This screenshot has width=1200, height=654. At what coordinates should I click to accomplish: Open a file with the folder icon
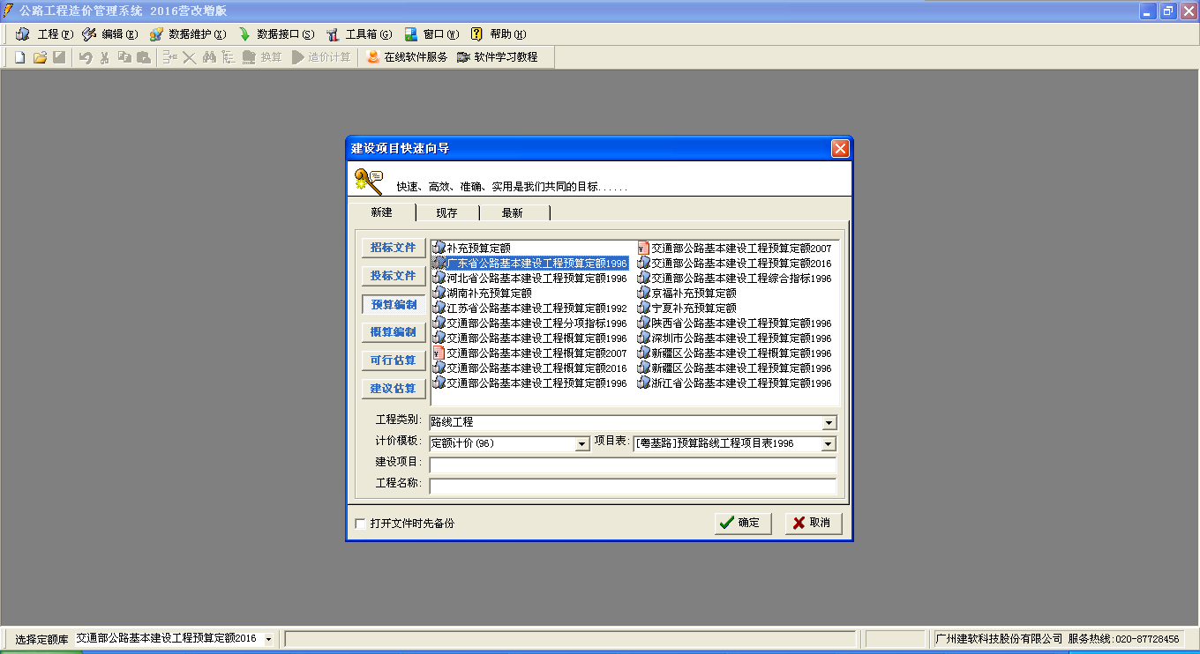pos(40,56)
